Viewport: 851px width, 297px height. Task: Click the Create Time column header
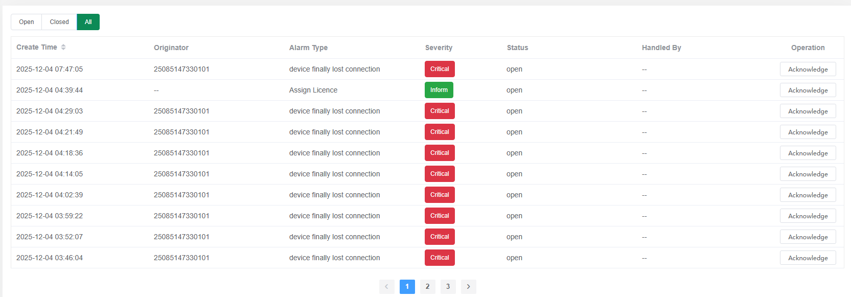point(37,47)
